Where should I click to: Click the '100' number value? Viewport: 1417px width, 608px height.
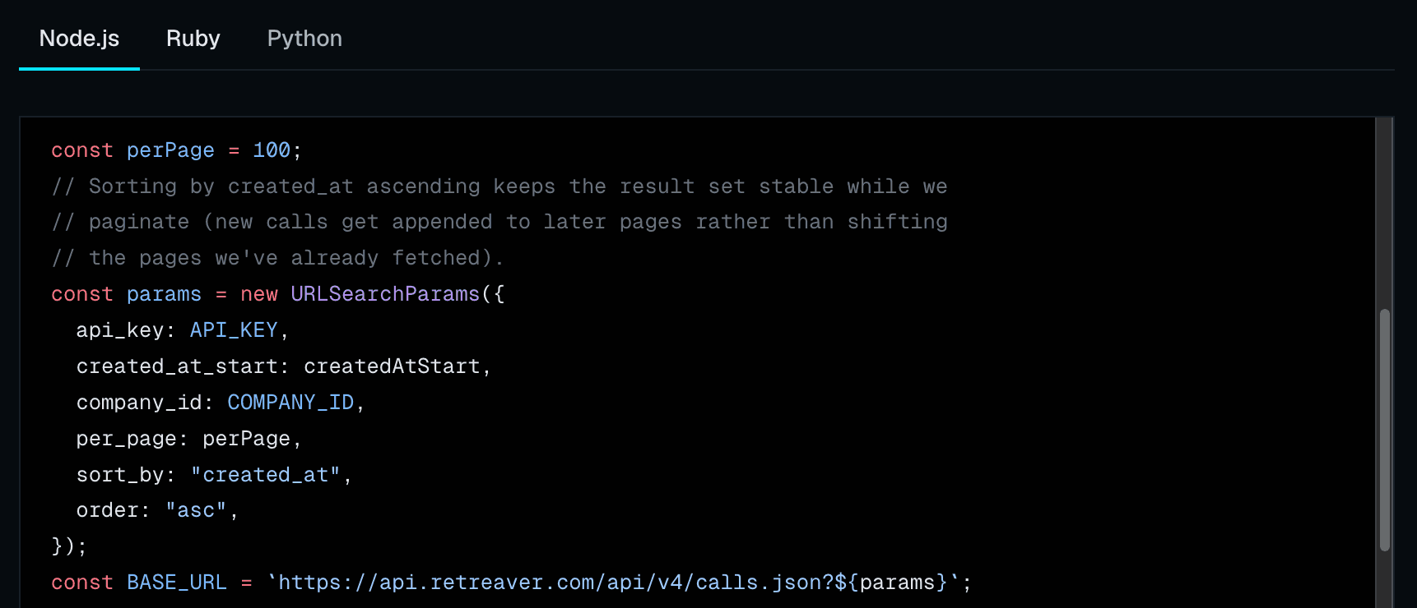point(272,150)
